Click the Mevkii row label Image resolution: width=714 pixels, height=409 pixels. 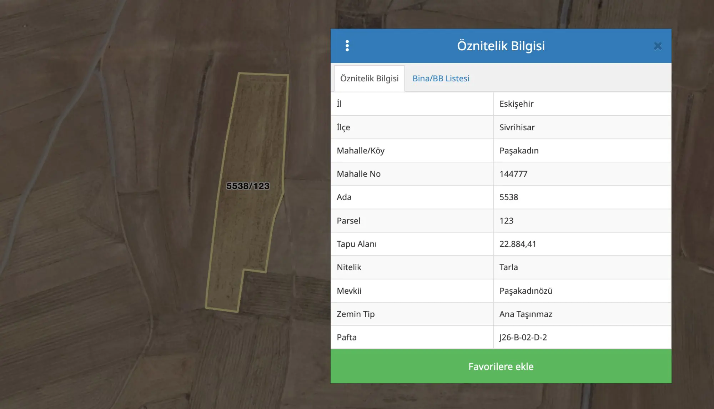click(x=349, y=291)
